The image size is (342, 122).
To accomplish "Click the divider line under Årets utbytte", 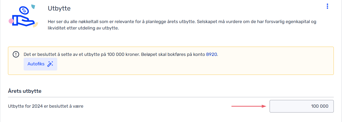I will click(171, 97).
